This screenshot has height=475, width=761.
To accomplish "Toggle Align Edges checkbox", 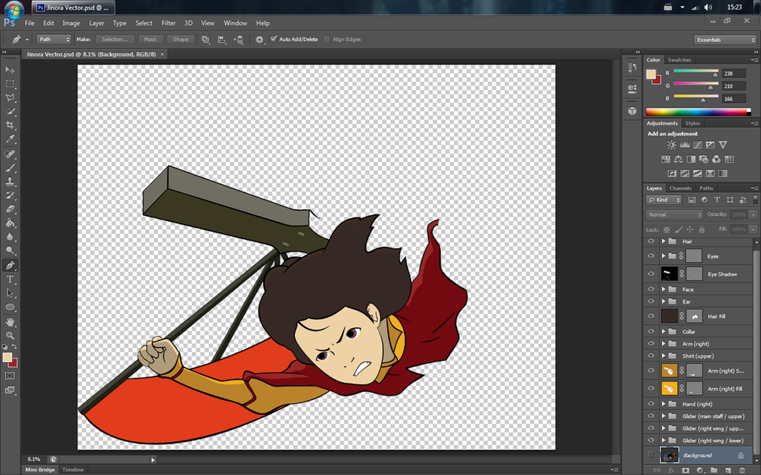I will click(x=327, y=39).
